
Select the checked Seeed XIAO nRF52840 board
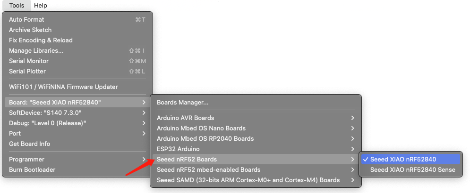tap(410, 159)
